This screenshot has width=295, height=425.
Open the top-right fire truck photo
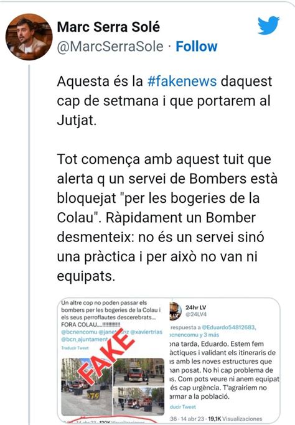pyautogui.click(x=139, y=372)
